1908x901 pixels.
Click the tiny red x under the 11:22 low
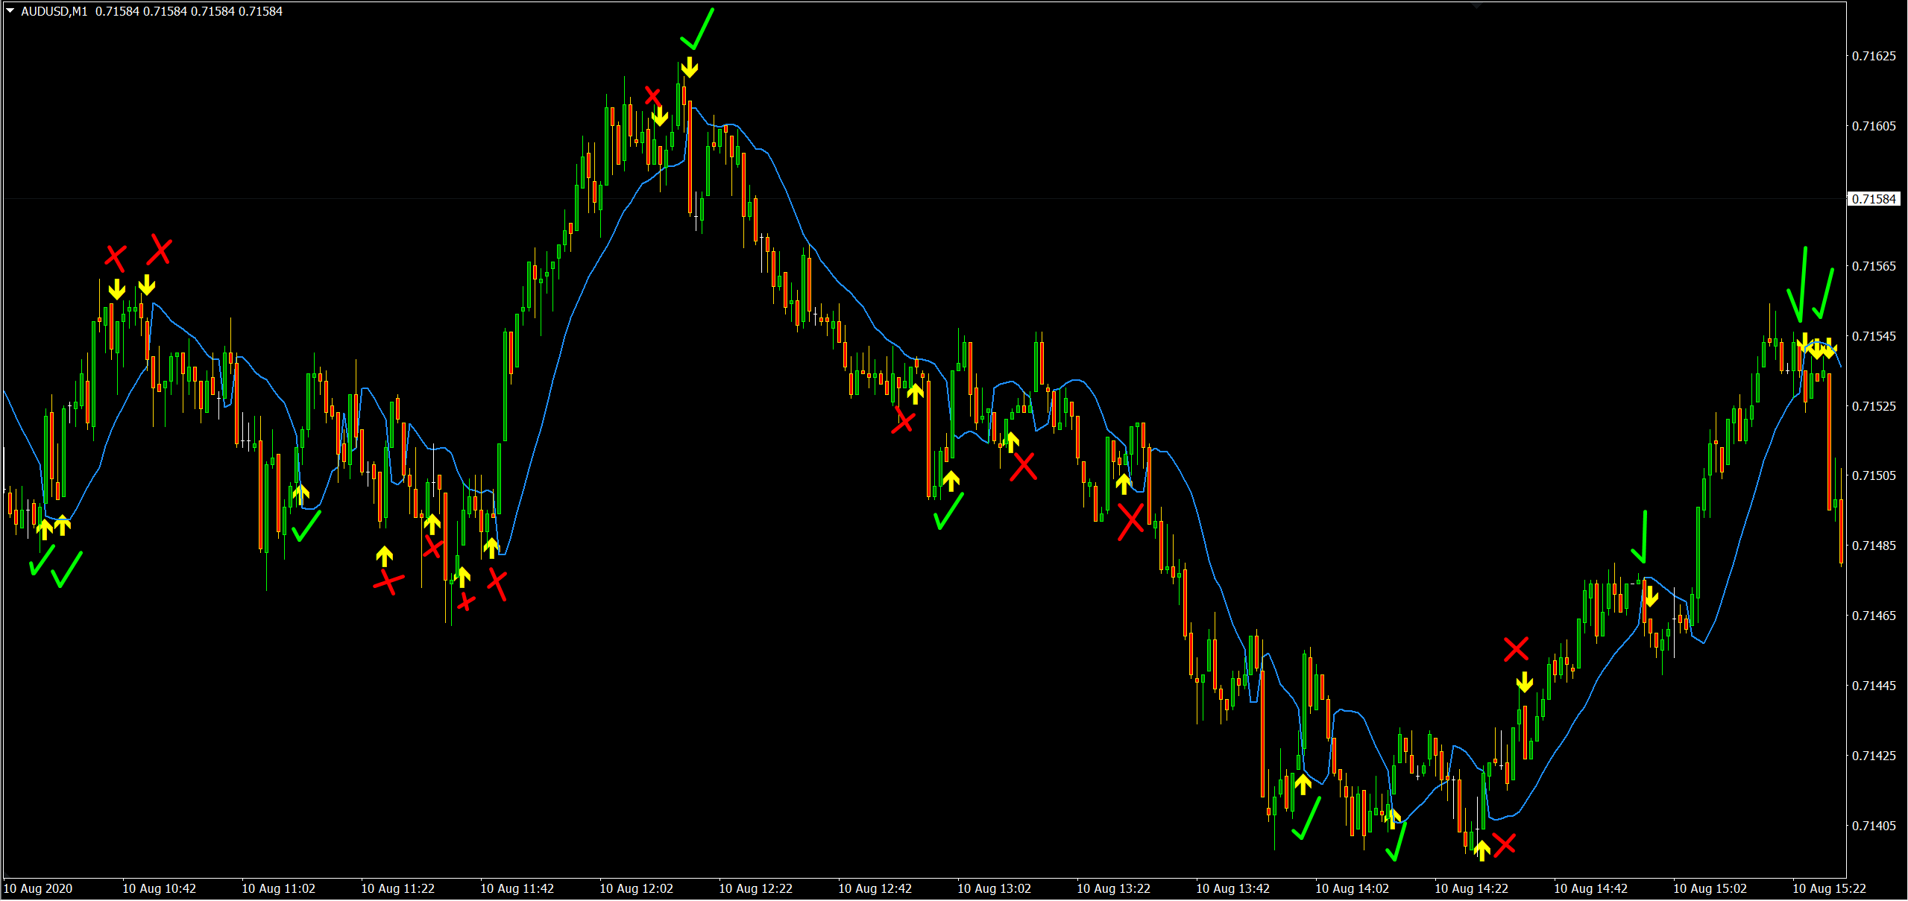point(466,601)
